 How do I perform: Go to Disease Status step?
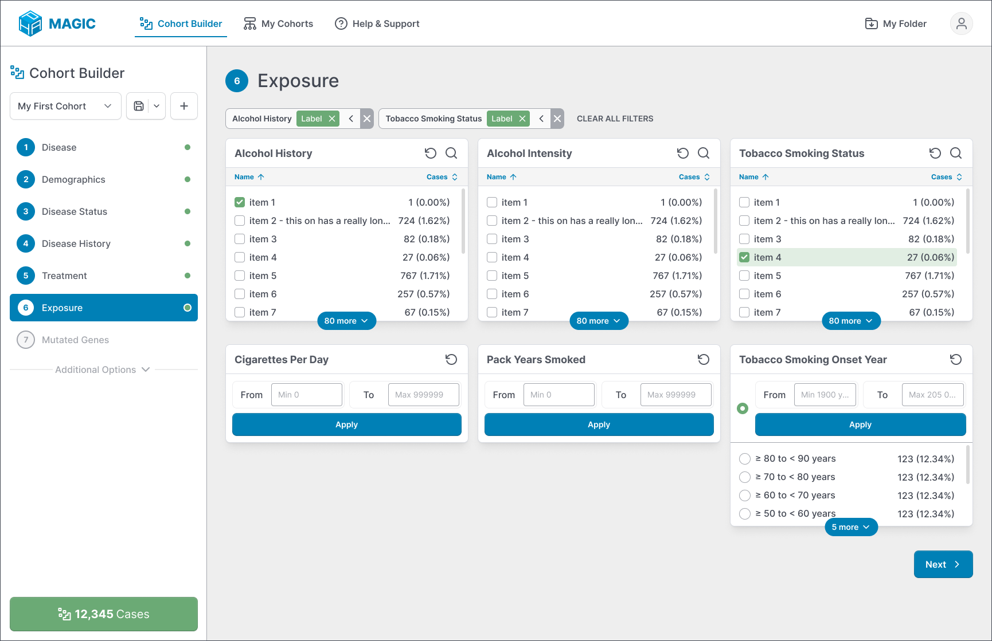point(104,211)
